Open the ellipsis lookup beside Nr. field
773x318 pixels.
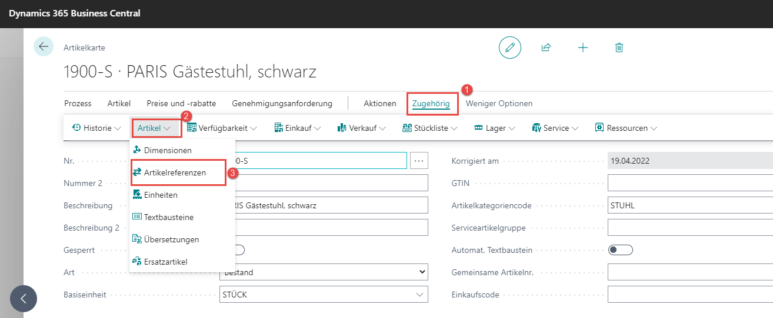click(419, 160)
